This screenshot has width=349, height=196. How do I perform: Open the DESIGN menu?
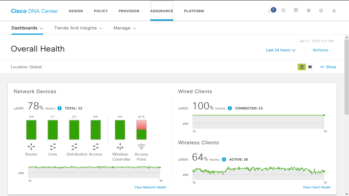click(76, 11)
